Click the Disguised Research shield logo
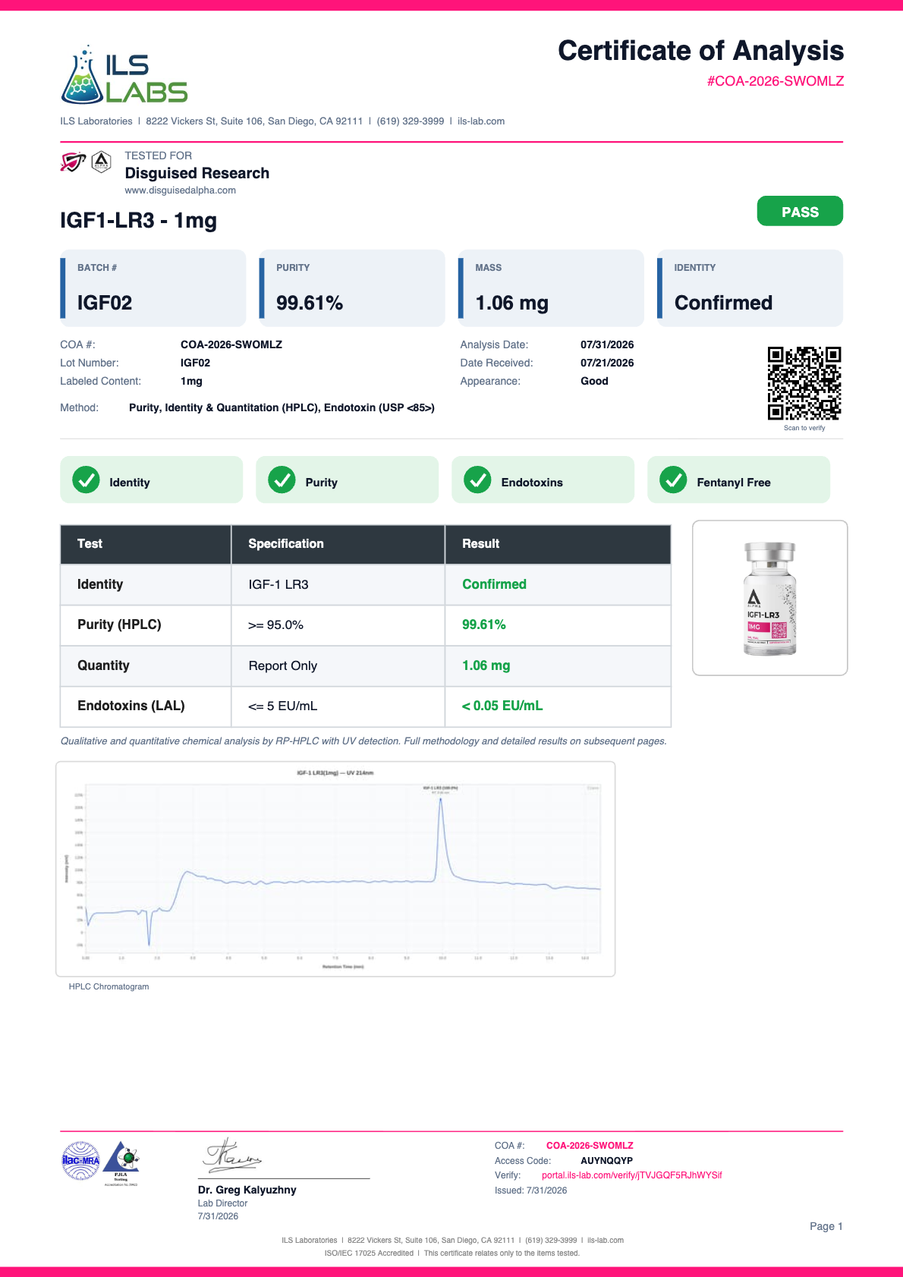 (x=73, y=162)
